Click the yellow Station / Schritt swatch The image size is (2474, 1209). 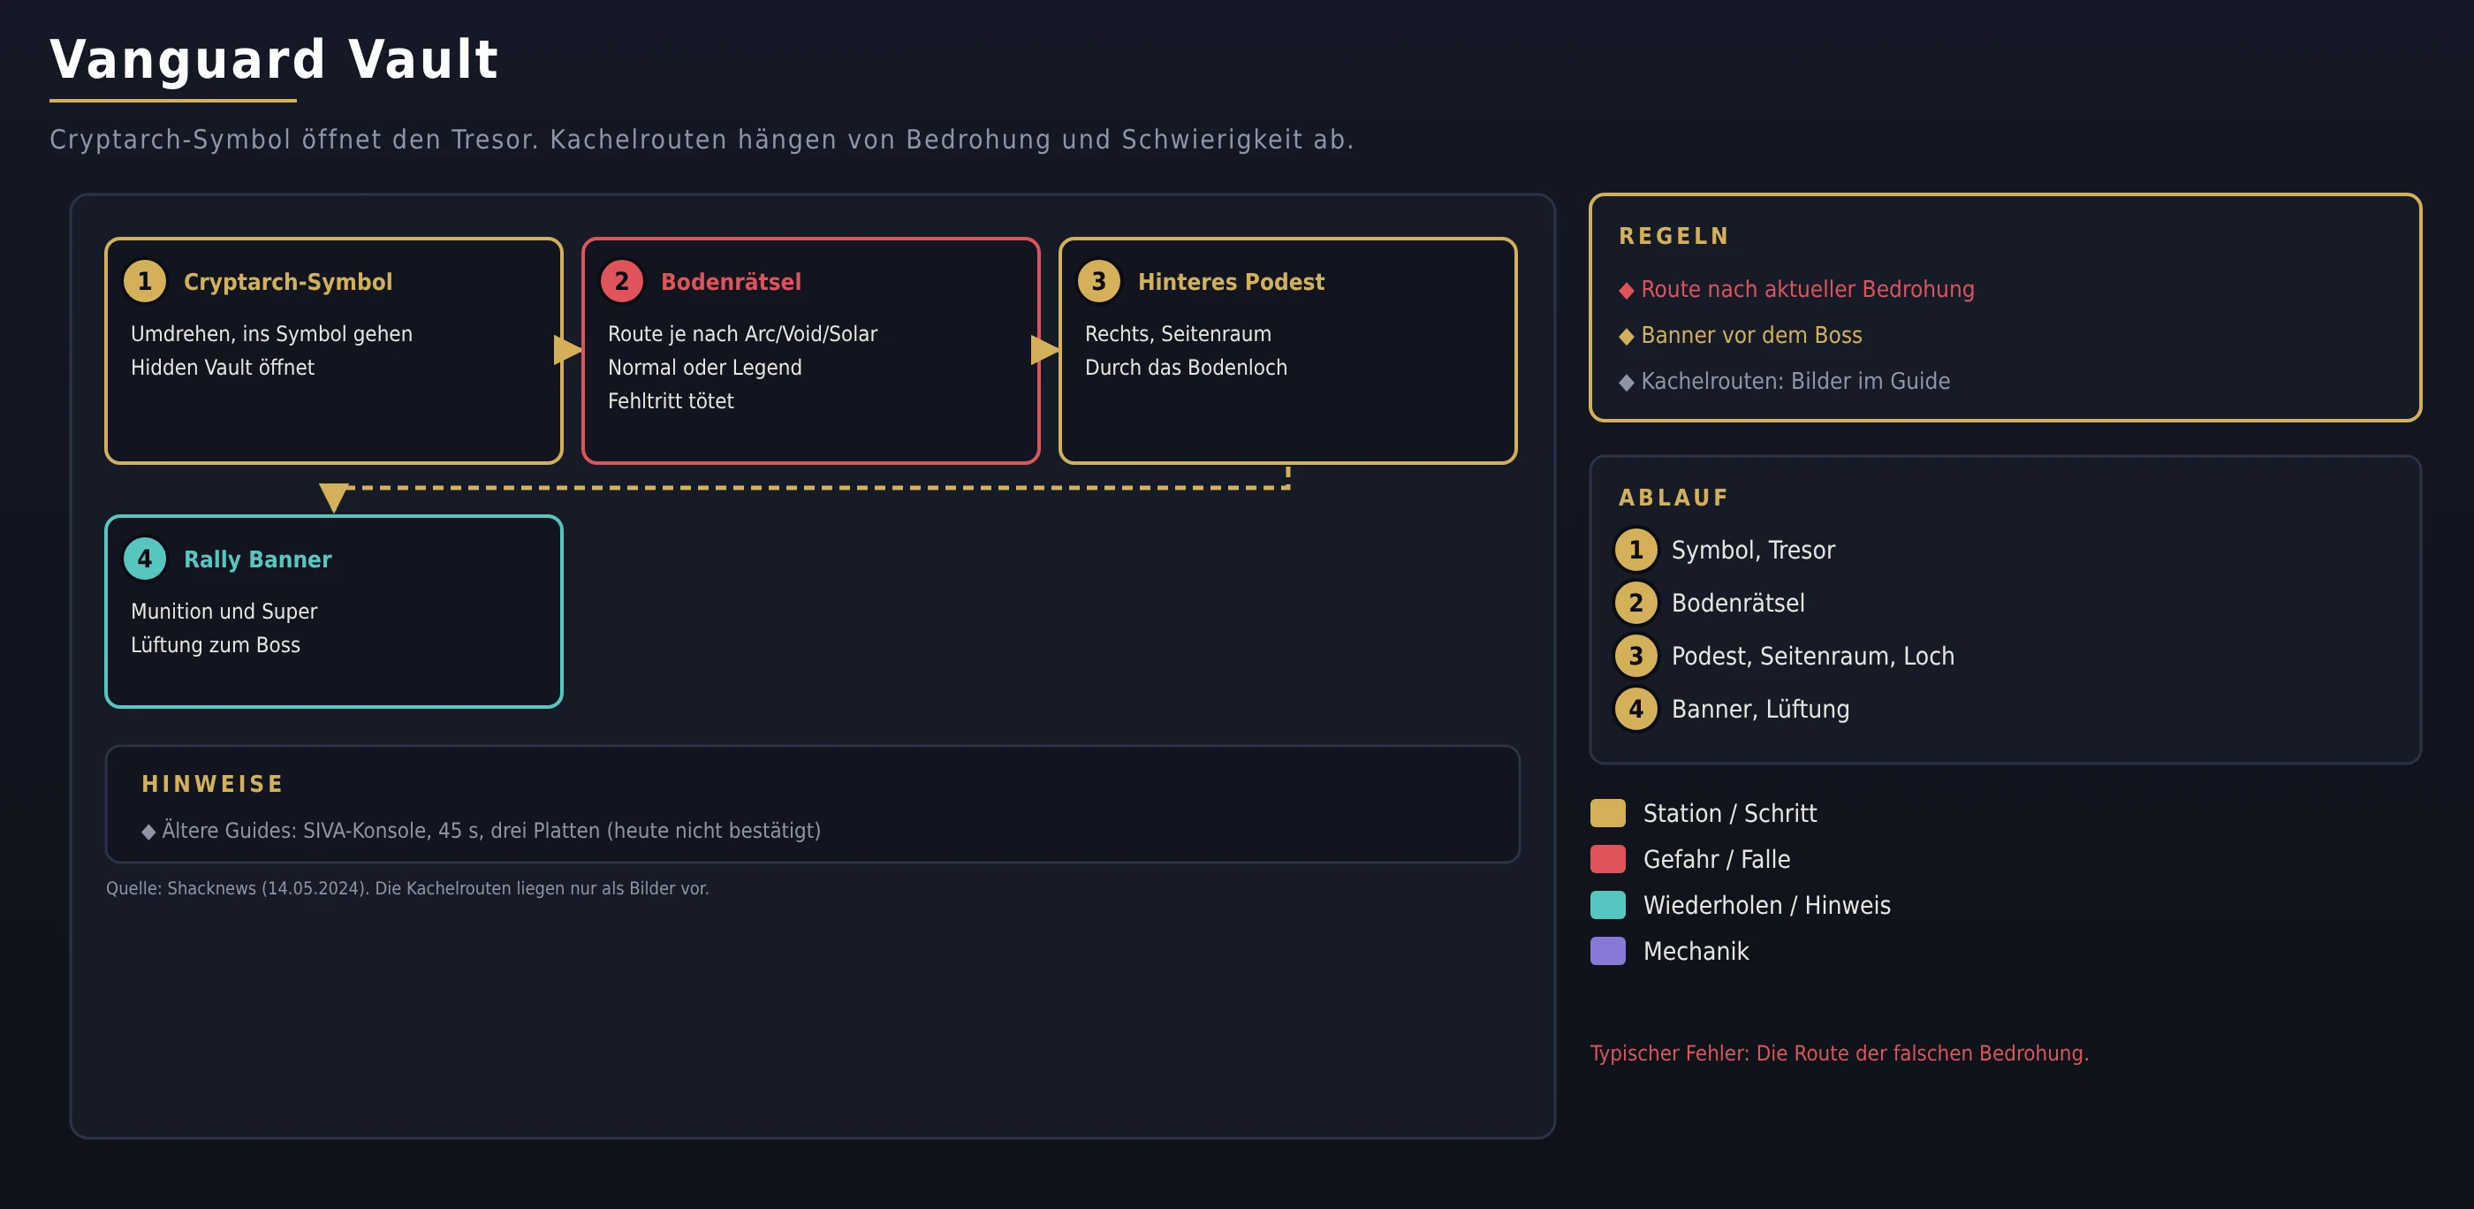click(1608, 812)
